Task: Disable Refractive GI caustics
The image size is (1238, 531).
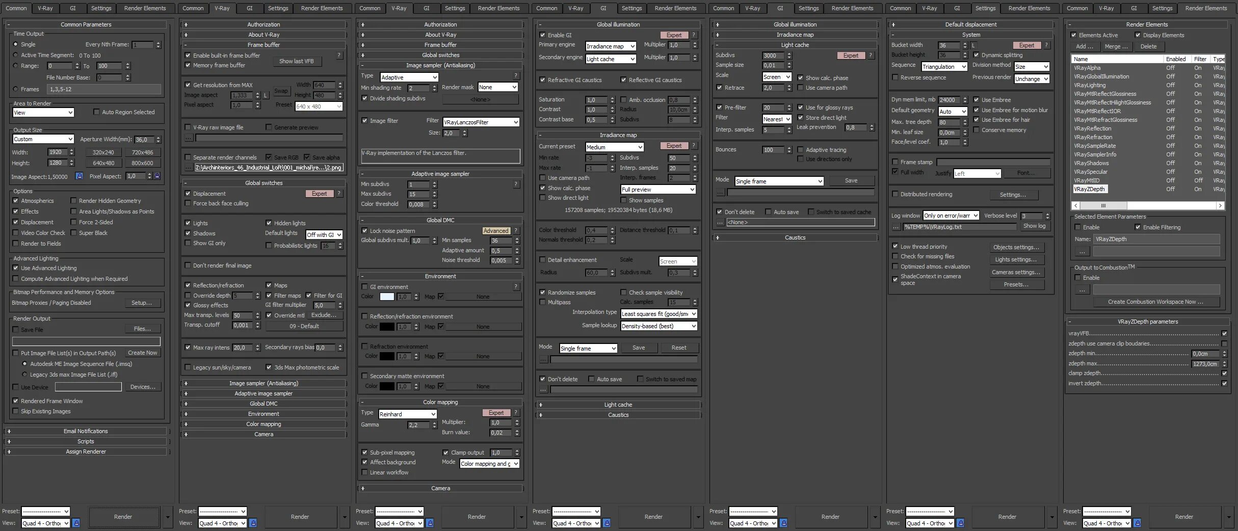Action: [542, 80]
